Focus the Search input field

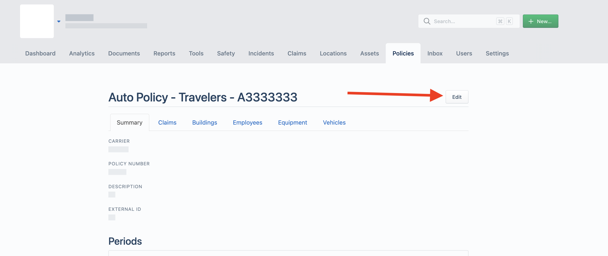[x=469, y=21]
